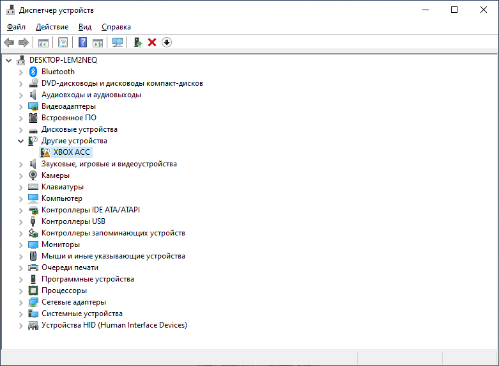Image resolution: width=499 pixels, height=366 pixels.
Task: Click the Видеоадаптеры display adapter icon
Action: tap(33, 106)
